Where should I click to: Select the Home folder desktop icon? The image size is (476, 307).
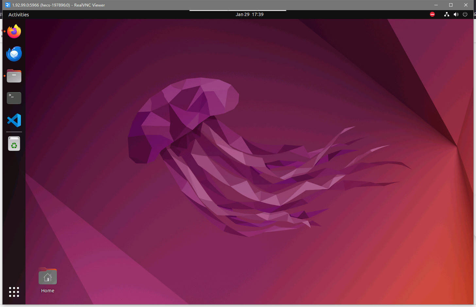(x=48, y=277)
